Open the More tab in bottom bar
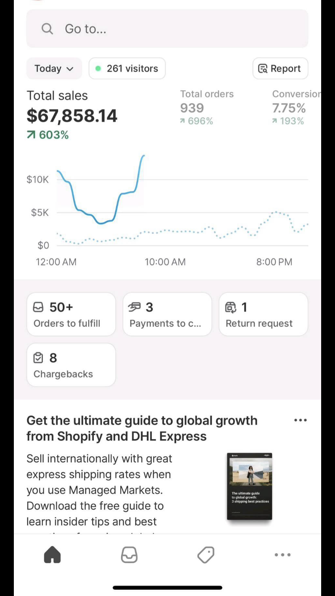 [283, 555]
